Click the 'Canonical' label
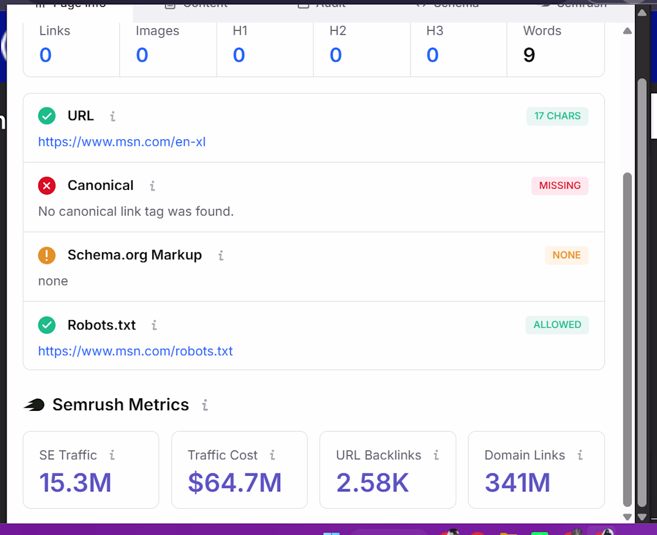 [x=100, y=186]
